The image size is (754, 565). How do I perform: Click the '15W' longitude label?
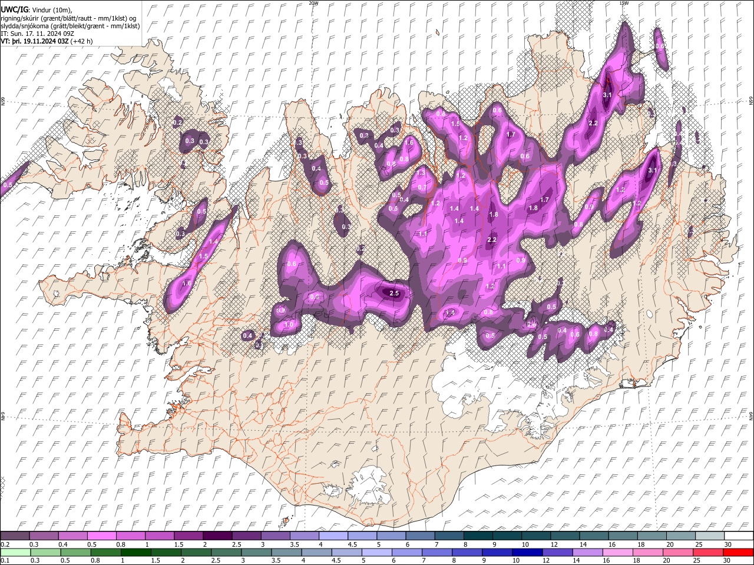pos(624,3)
